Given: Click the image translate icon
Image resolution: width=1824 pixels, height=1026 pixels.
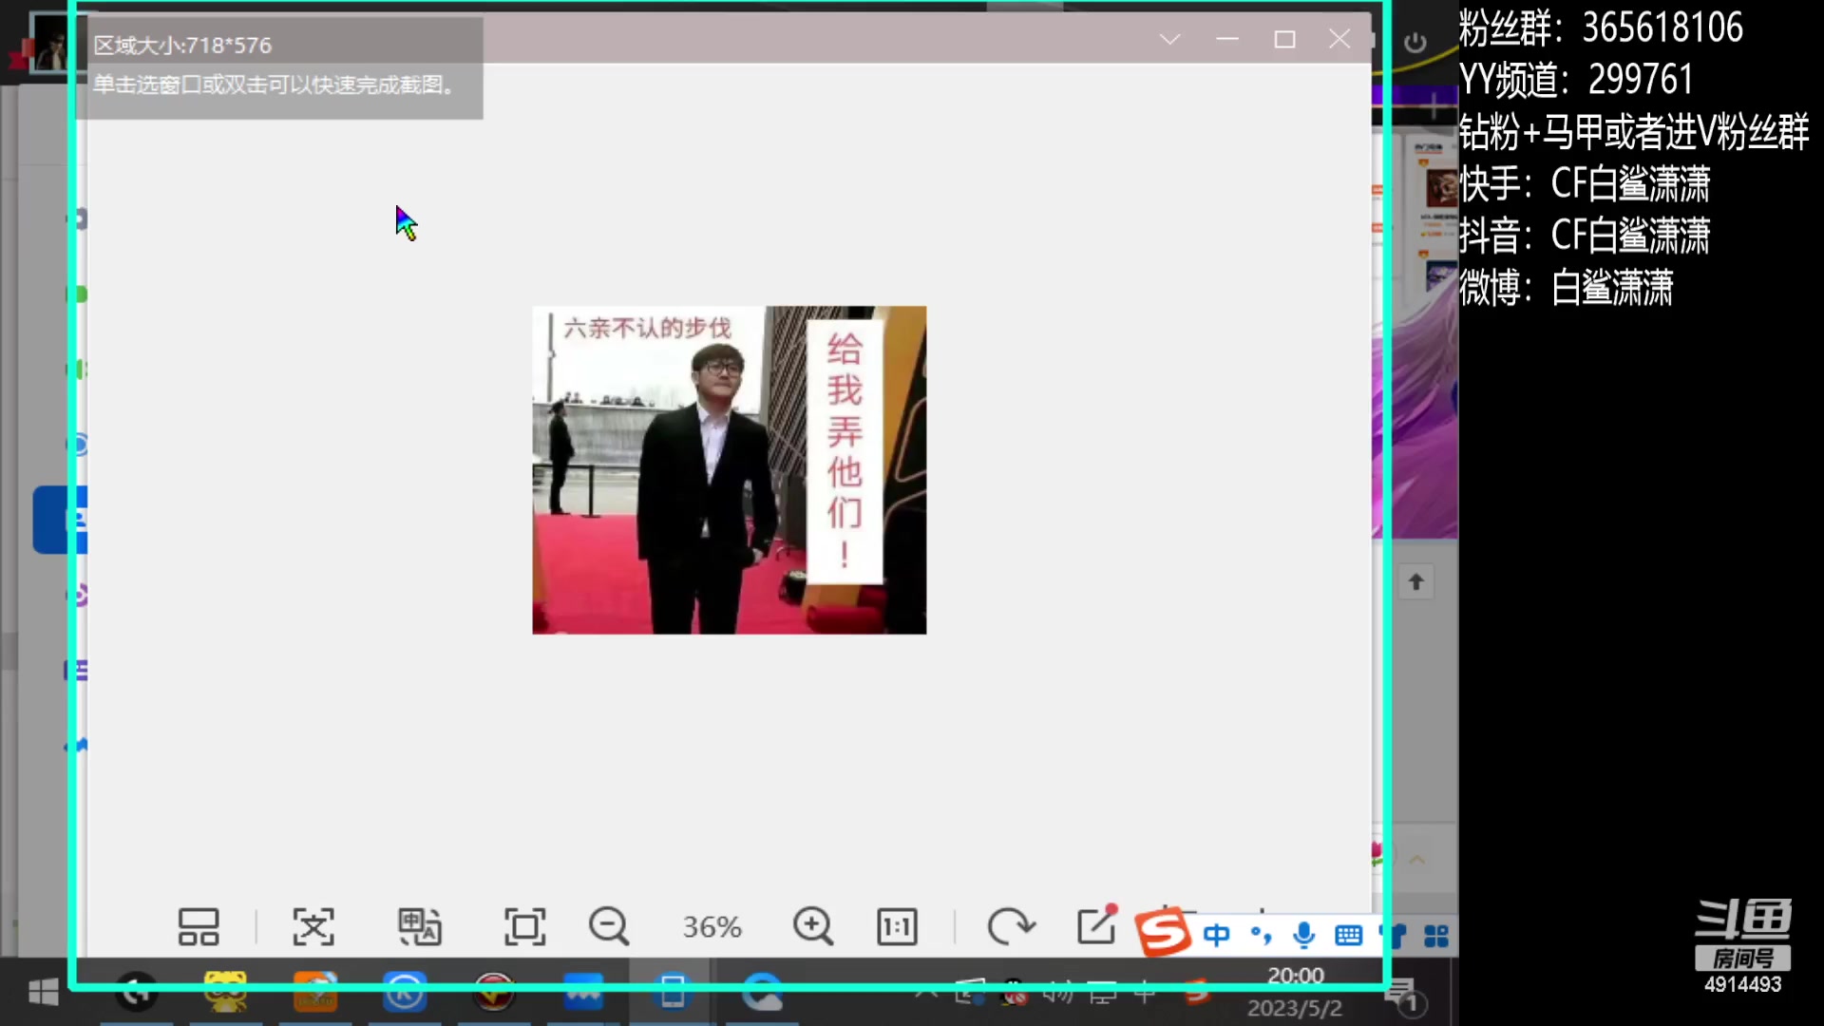Looking at the screenshot, I should point(419,926).
